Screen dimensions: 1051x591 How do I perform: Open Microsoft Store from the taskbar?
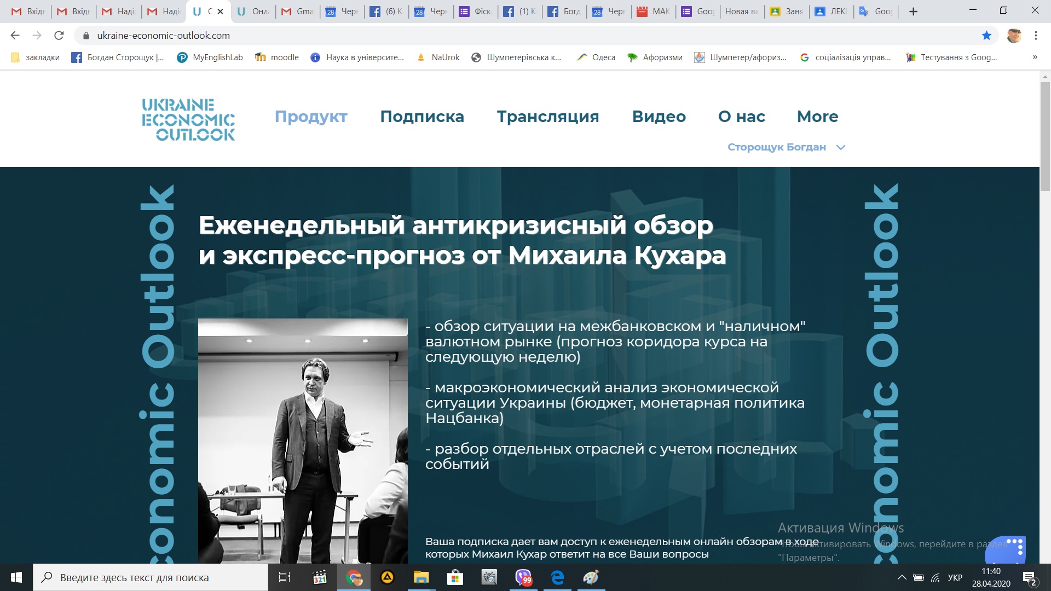455,577
